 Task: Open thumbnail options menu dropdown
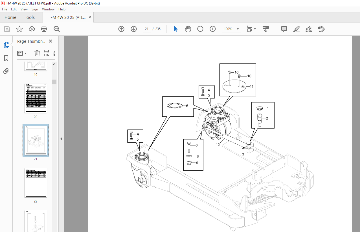tap(22, 53)
